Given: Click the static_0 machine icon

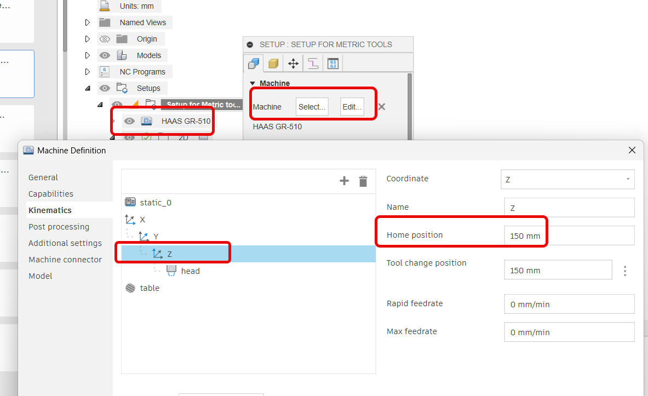Looking at the screenshot, I should point(130,202).
